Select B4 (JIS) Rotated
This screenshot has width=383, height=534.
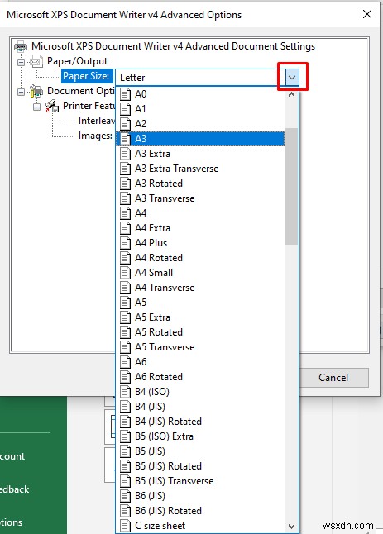(x=200, y=422)
